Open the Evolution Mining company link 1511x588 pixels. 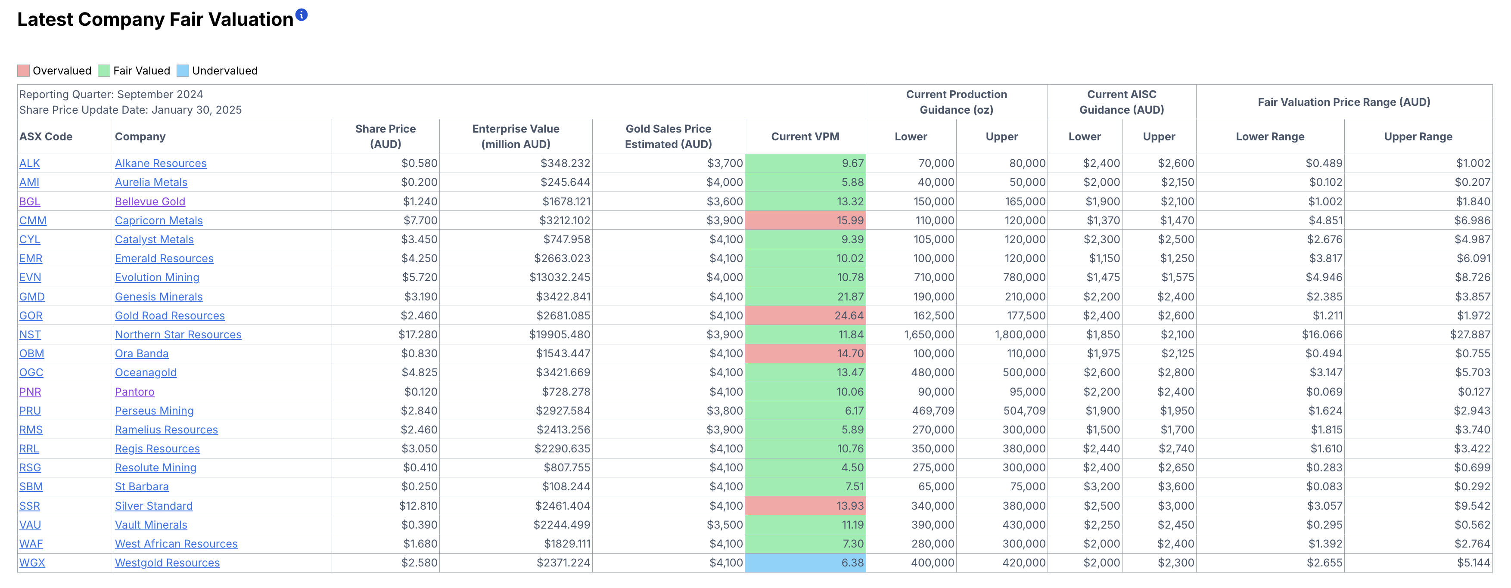click(157, 277)
